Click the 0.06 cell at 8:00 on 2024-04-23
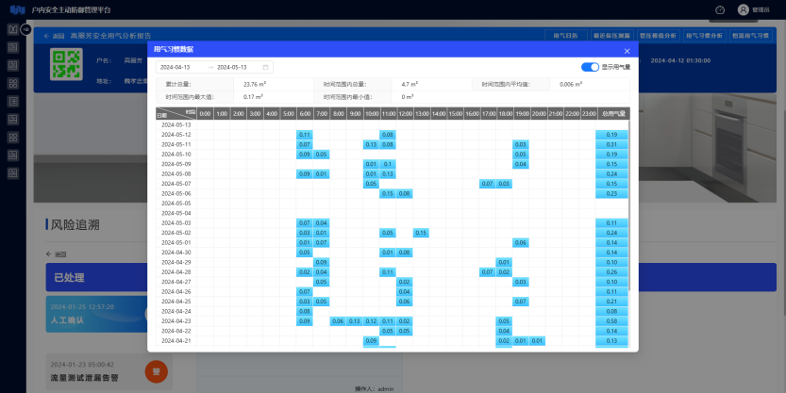 click(x=338, y=321)
